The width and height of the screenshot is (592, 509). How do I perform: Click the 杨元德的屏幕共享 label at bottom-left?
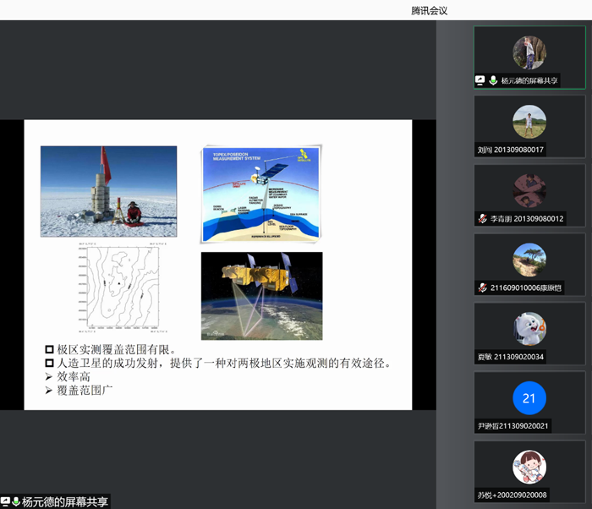65,501
